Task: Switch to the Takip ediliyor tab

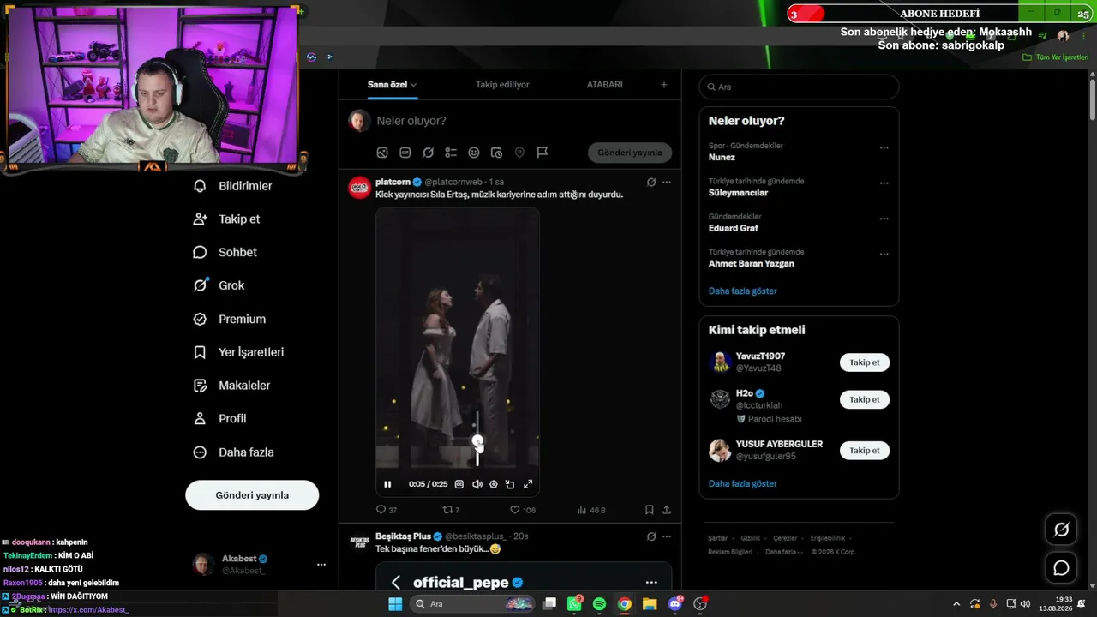Action: coord(502,85)
